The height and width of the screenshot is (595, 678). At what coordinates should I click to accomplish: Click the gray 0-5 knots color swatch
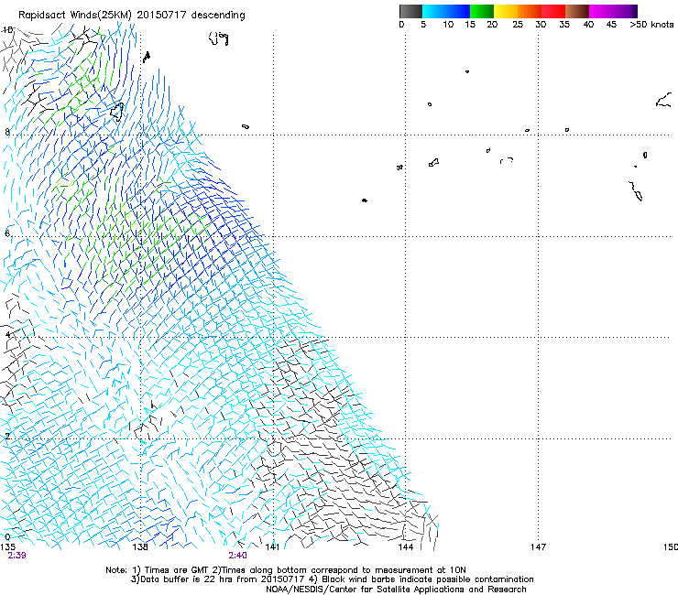click(x=410, y=11)
